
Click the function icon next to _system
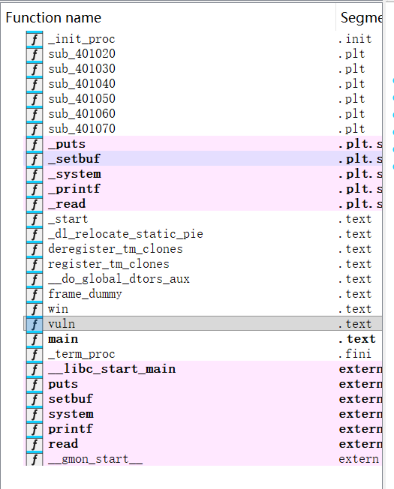[x=35, y=174]
